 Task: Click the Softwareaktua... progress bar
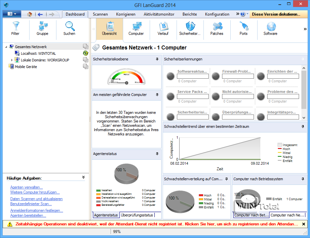193,76
